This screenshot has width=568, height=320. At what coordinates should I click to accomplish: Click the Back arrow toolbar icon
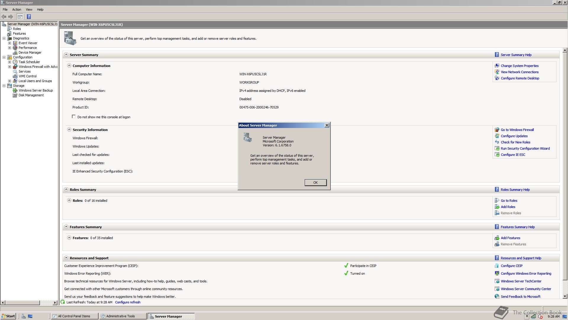point(4,17)
